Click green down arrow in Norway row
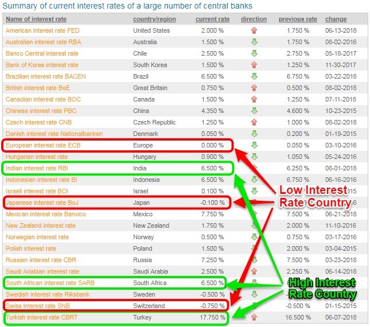 click(254, 237)
